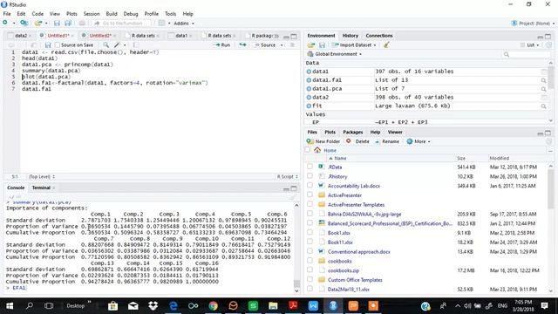
Task: Tick the checkbox for Book1.xlsx
Action: coord(310,233)
